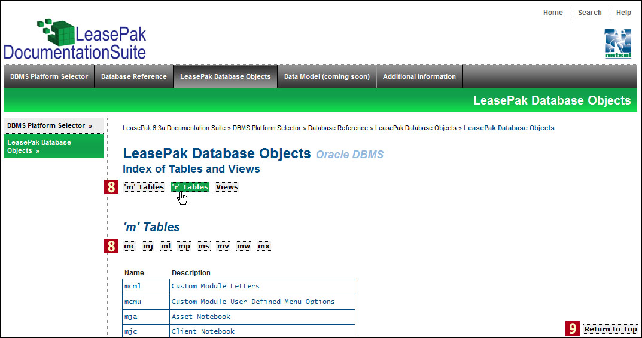This screenshot has height=338, width=642.
Task: Click Asset Notebook description
Action: coord(200,317)
